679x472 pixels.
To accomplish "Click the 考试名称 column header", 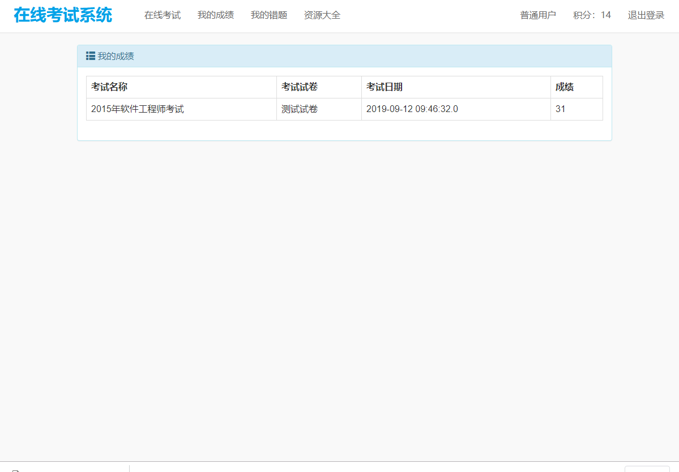I will (x=109, y=87).
